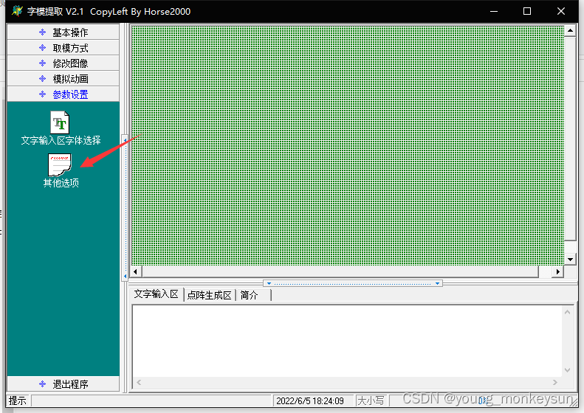This screenshot has height=413, width=584.
Task: Open the 其他选项 notepad icon
Action: (x=59, y=164)
